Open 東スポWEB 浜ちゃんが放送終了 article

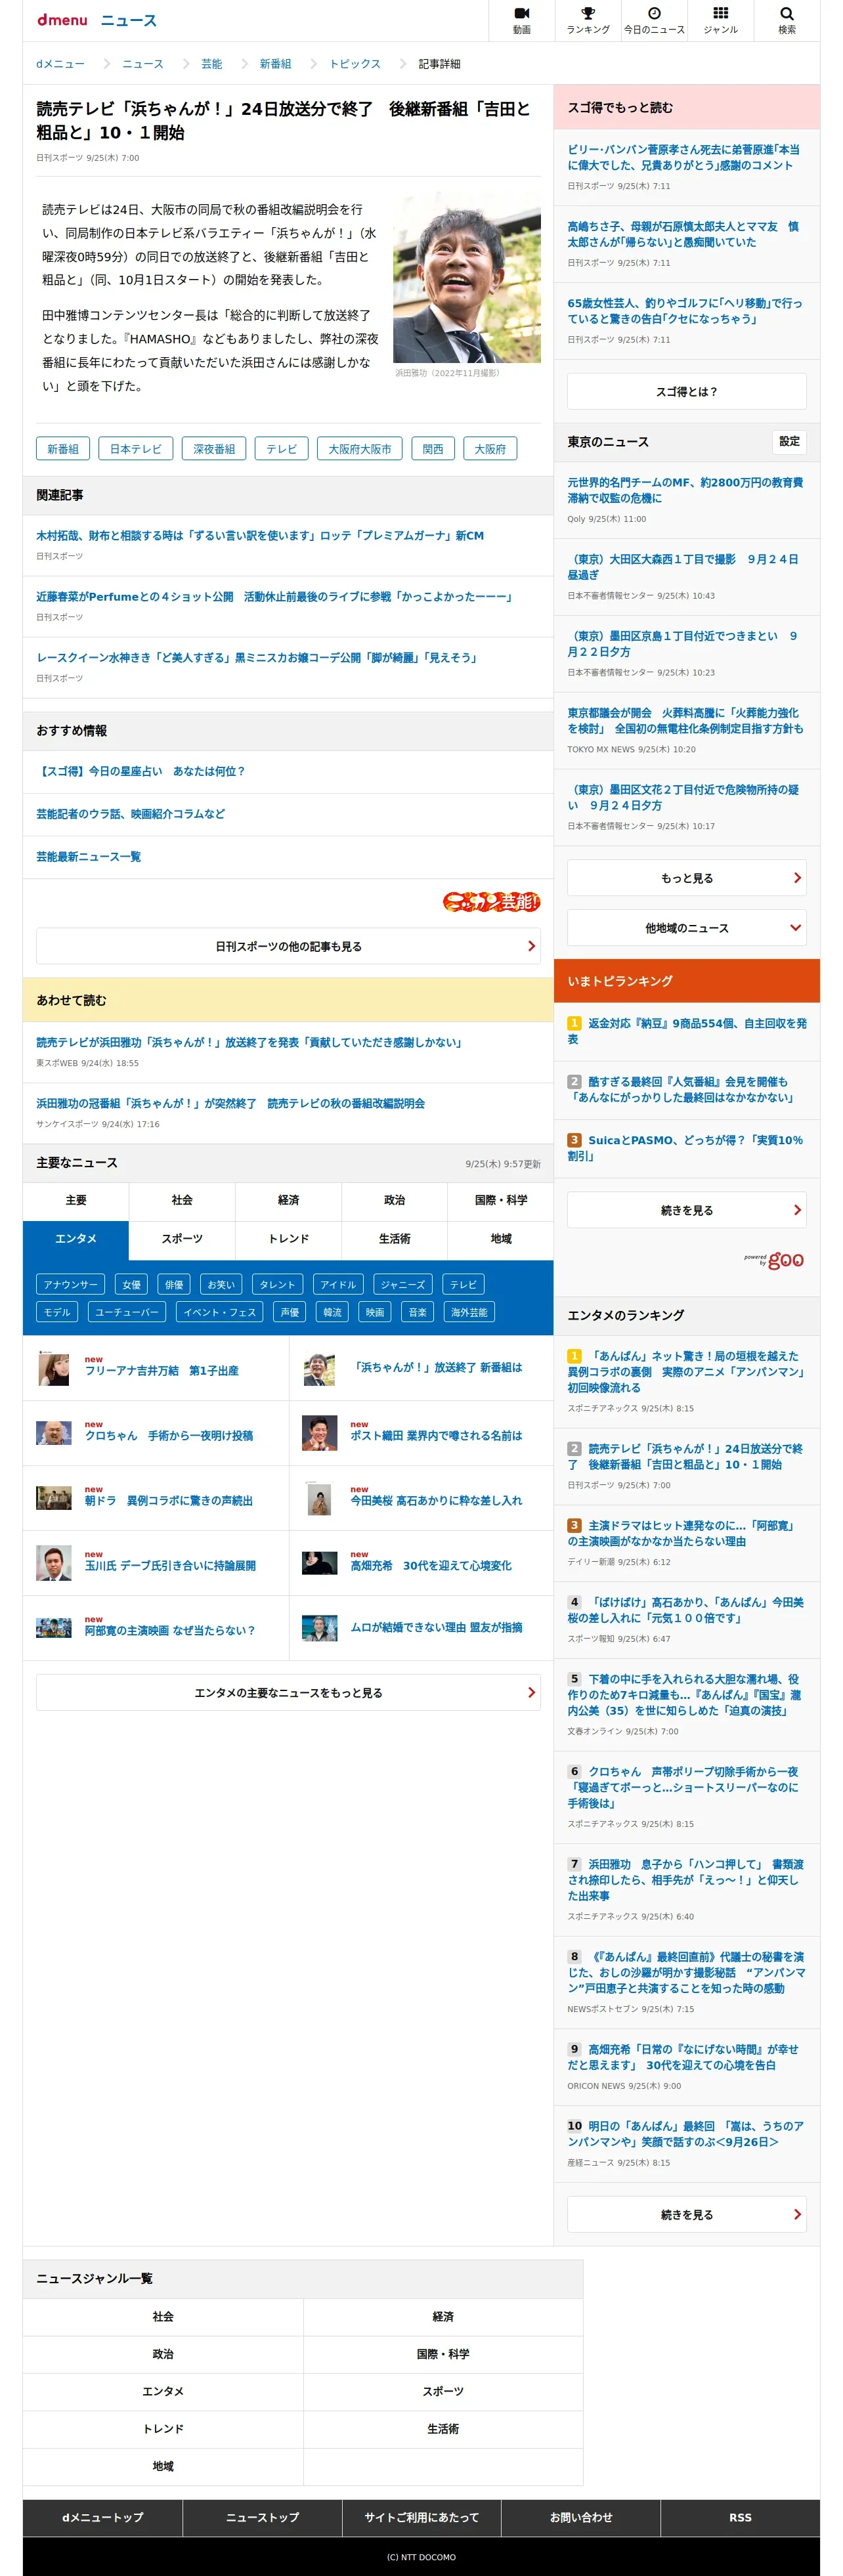pyautogui.click(x=249, y=1042)
